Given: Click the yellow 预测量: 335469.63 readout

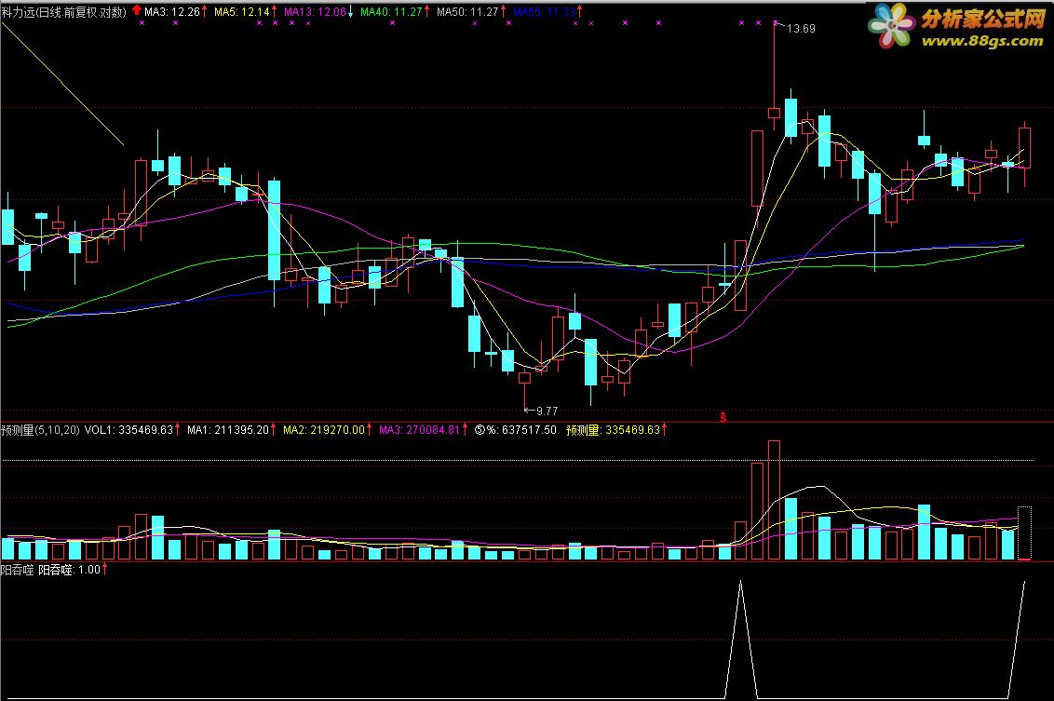Looking at the screenshot, I should [613, 429].
